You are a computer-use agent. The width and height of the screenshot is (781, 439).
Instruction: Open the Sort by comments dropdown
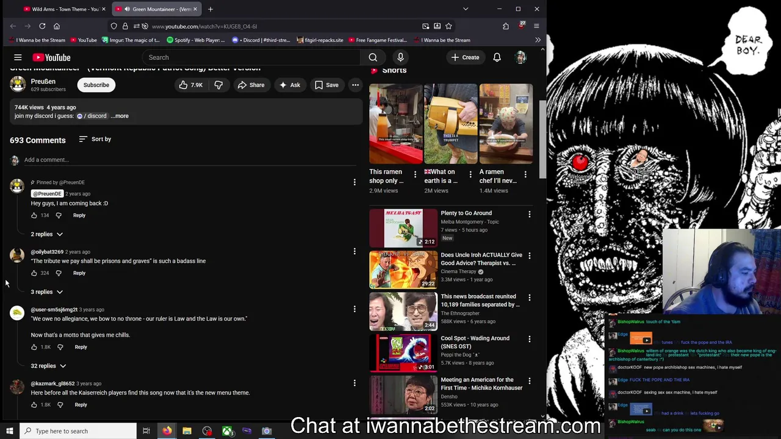coord(95,139)
